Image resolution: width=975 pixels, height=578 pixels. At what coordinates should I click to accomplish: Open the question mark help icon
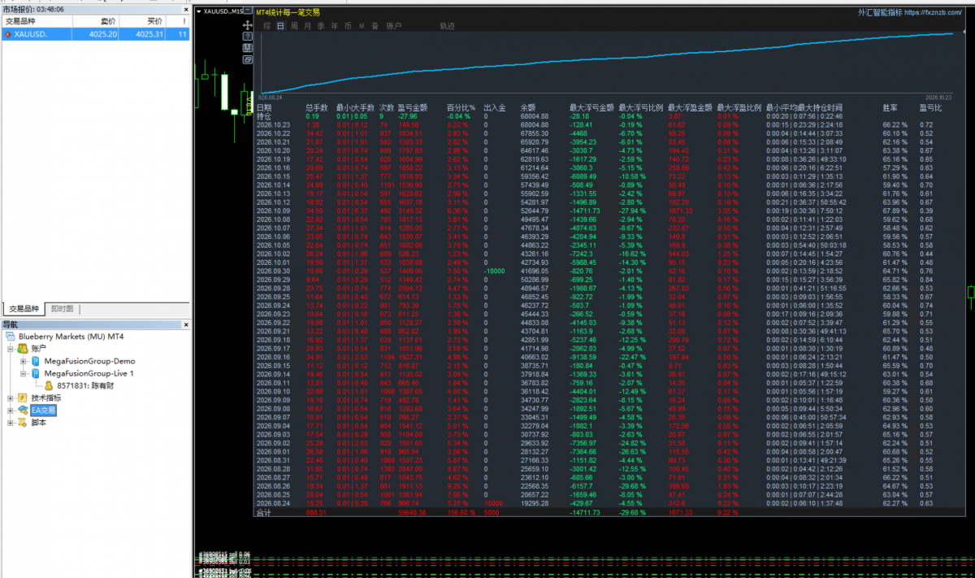point(247,37)
